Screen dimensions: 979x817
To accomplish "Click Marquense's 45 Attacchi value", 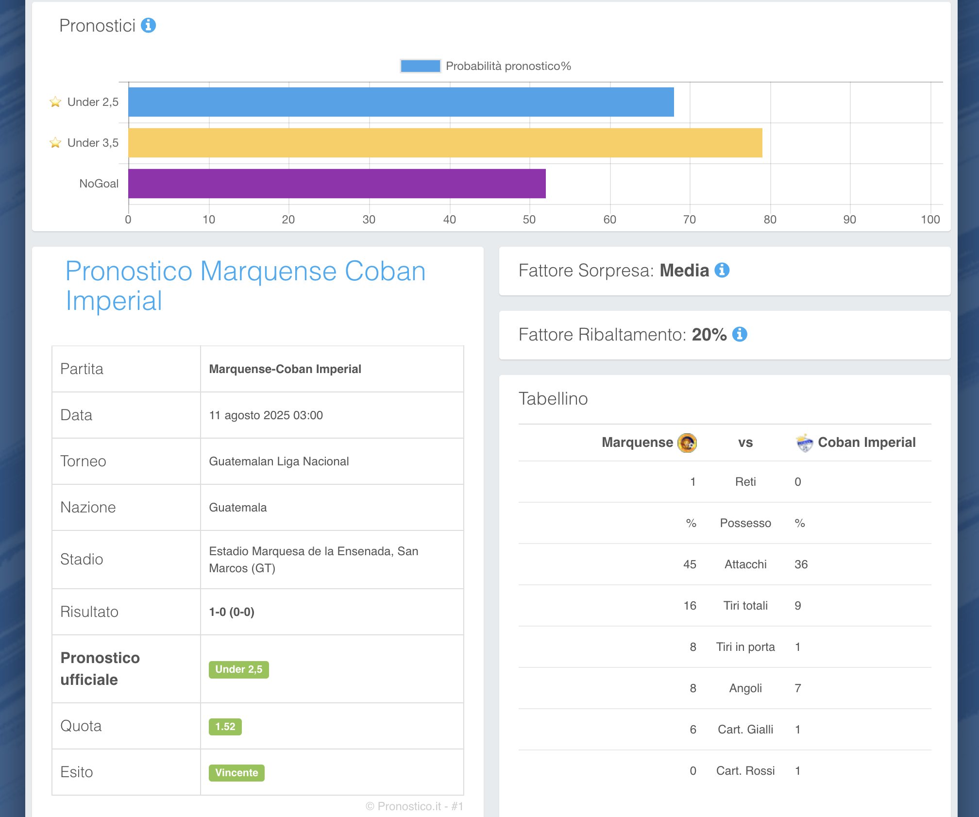I will [x=690, y=564].
